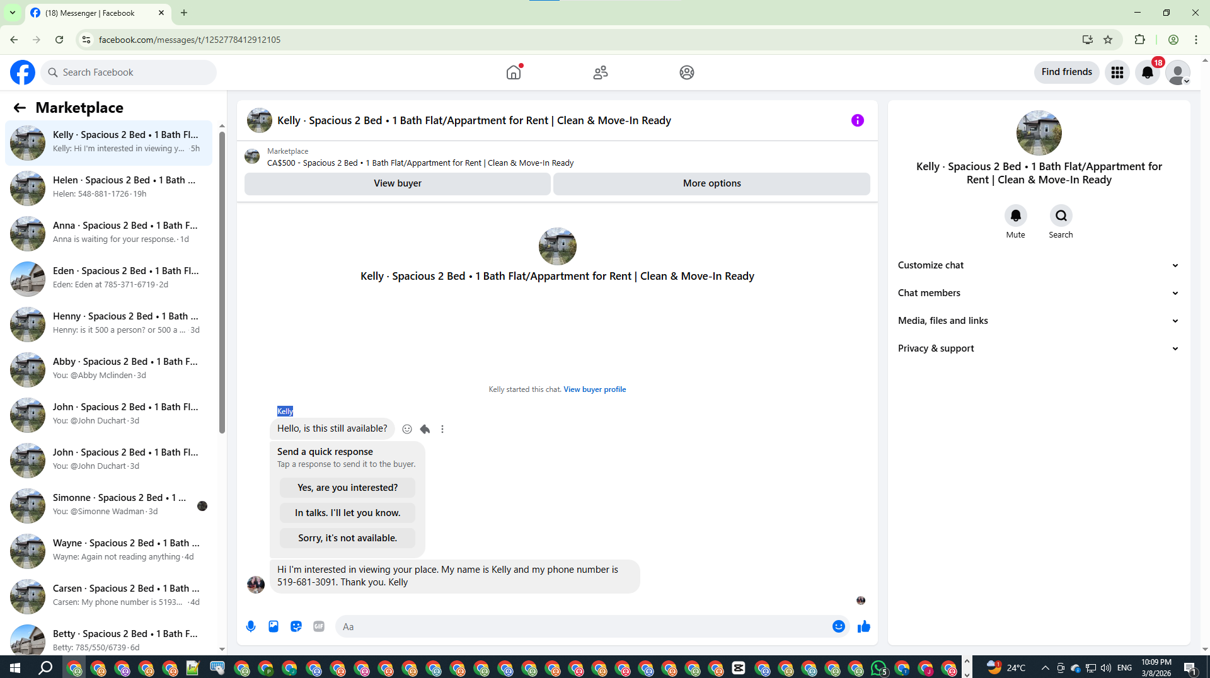The image size is (1210, 678).
Task: Open the CA$500 listing title link
Action: coord(420,163)
